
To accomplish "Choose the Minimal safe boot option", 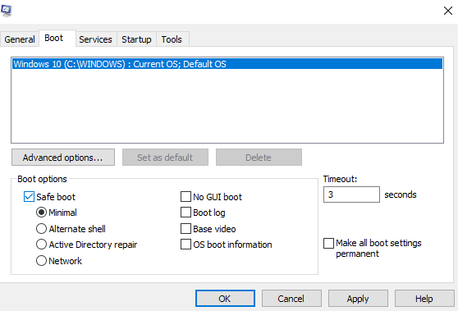I will tap(41, 213).
